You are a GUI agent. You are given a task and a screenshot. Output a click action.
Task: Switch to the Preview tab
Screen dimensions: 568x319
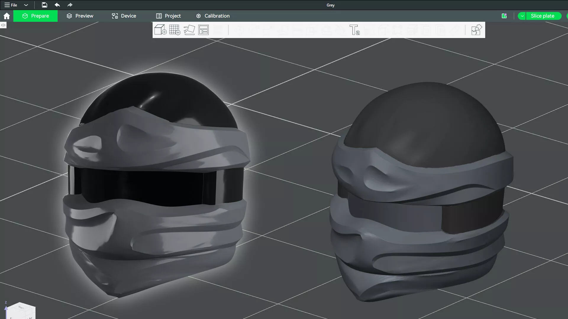click(80, 16)
